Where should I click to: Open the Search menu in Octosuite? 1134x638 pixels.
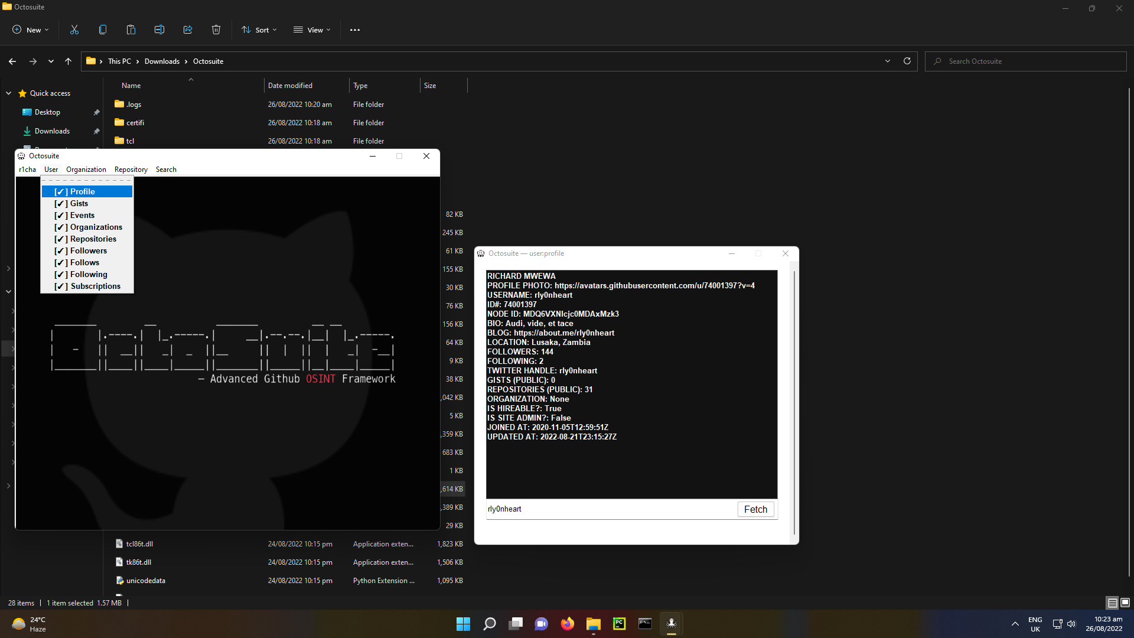[x=165, y=170]
